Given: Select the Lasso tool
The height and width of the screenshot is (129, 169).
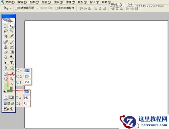Looking at the screenshot, I should (6, 31).
